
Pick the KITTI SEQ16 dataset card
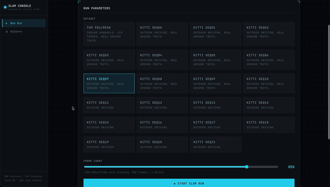click(162, 125)
